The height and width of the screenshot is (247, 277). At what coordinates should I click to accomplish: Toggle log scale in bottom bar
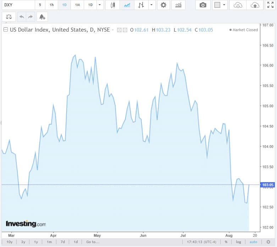239,242
